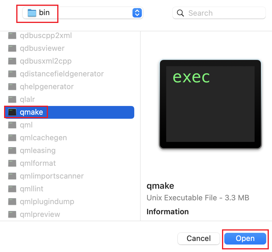Click the qmlcachegen file icon
This screenshot has width=272, height=252.
[x=12, y=138]
